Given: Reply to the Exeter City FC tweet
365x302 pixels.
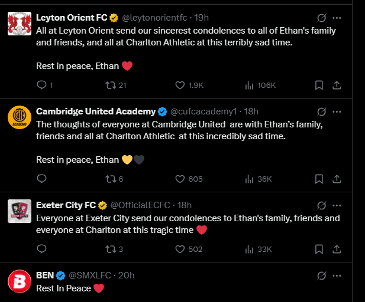Looking at the screenshot, I should pyautogui.click(x=42, y=249).
